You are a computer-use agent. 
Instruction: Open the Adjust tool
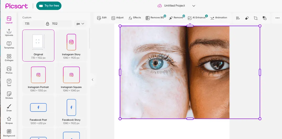point(117,18)
